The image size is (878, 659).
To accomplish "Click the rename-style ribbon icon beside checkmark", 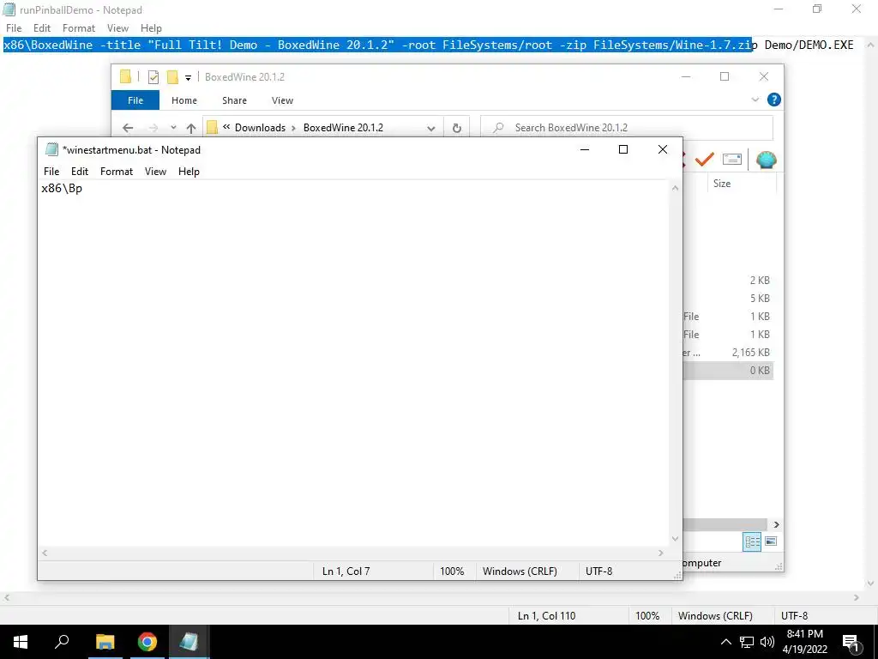I will [732, 160].
